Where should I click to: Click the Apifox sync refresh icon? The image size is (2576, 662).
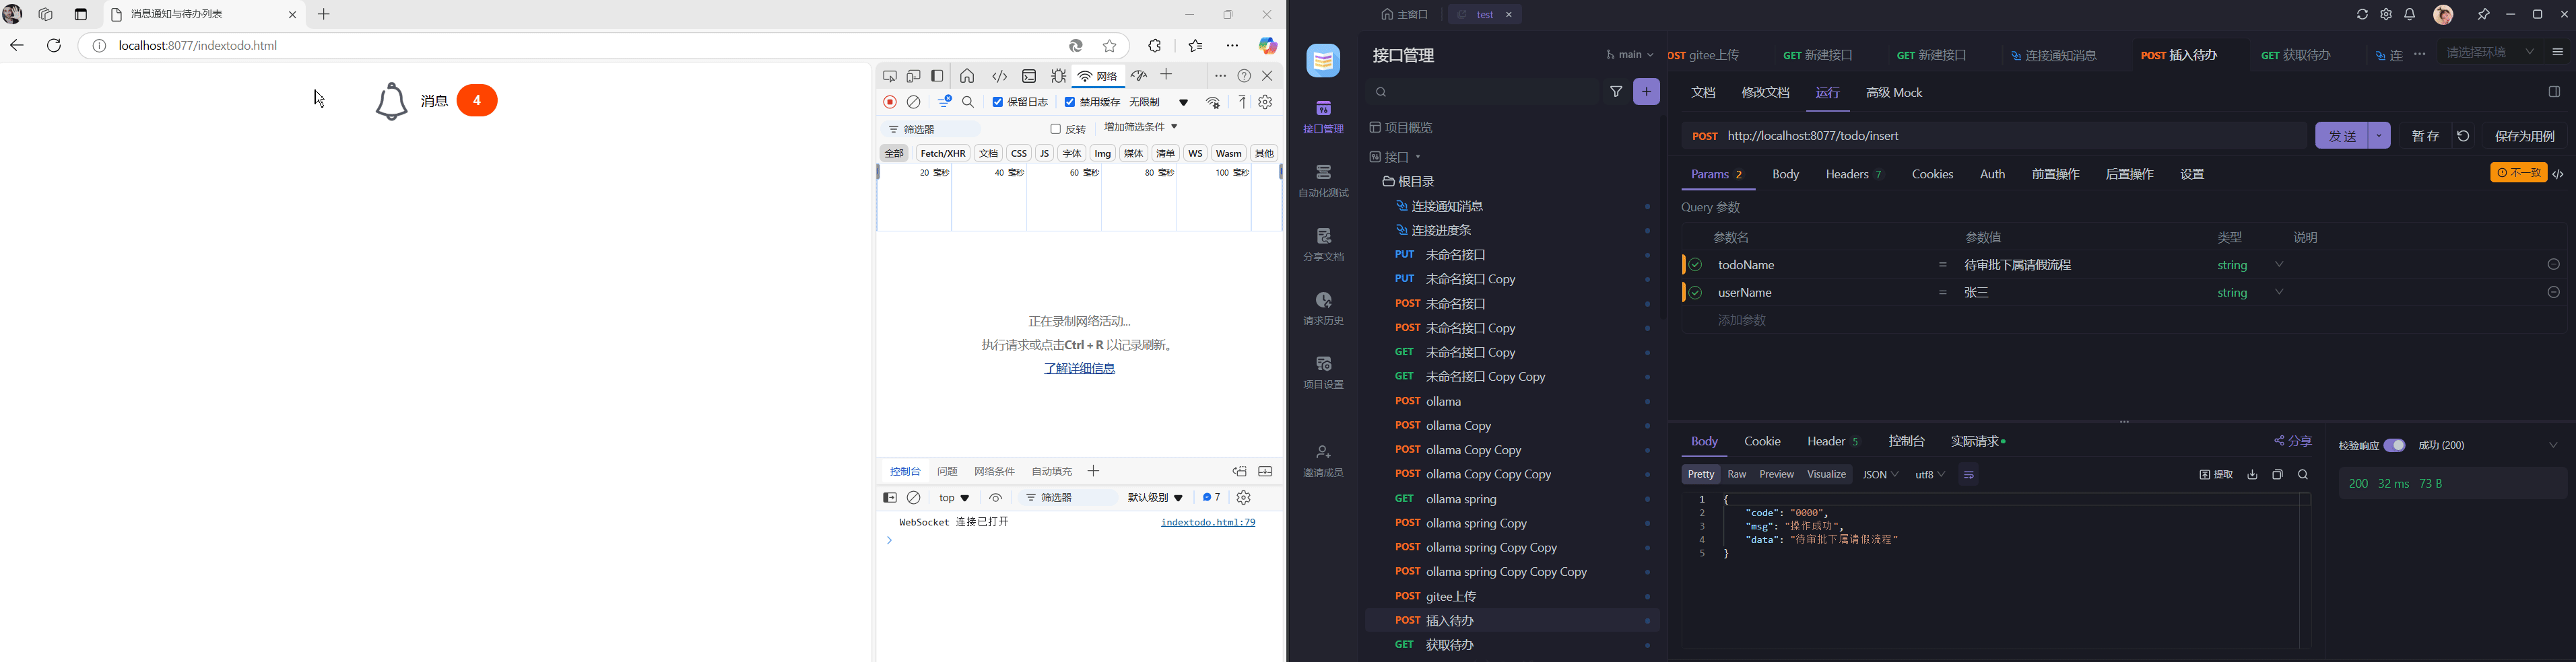click(2362, 15)
